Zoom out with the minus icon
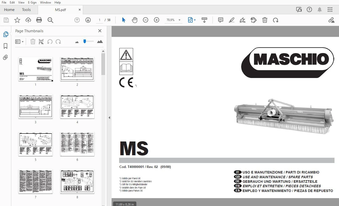Image resolution: width=339 pixels, height=206 pixels. point(146,20)
